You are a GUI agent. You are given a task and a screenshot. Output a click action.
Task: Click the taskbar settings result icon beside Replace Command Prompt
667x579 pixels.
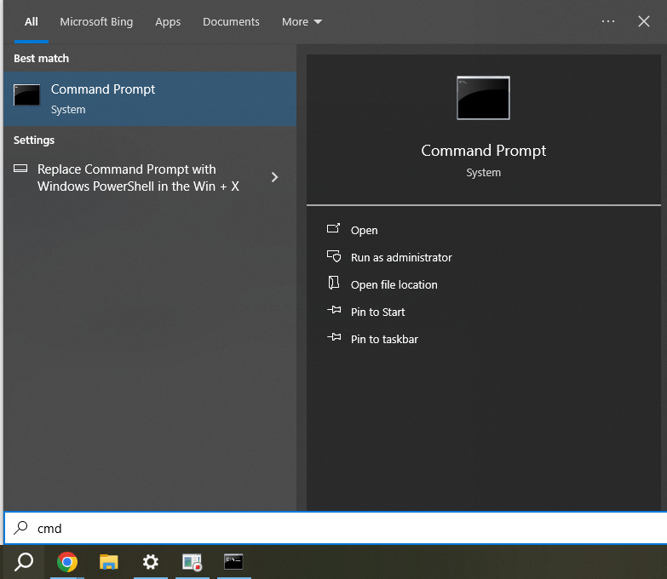(20, 169)
